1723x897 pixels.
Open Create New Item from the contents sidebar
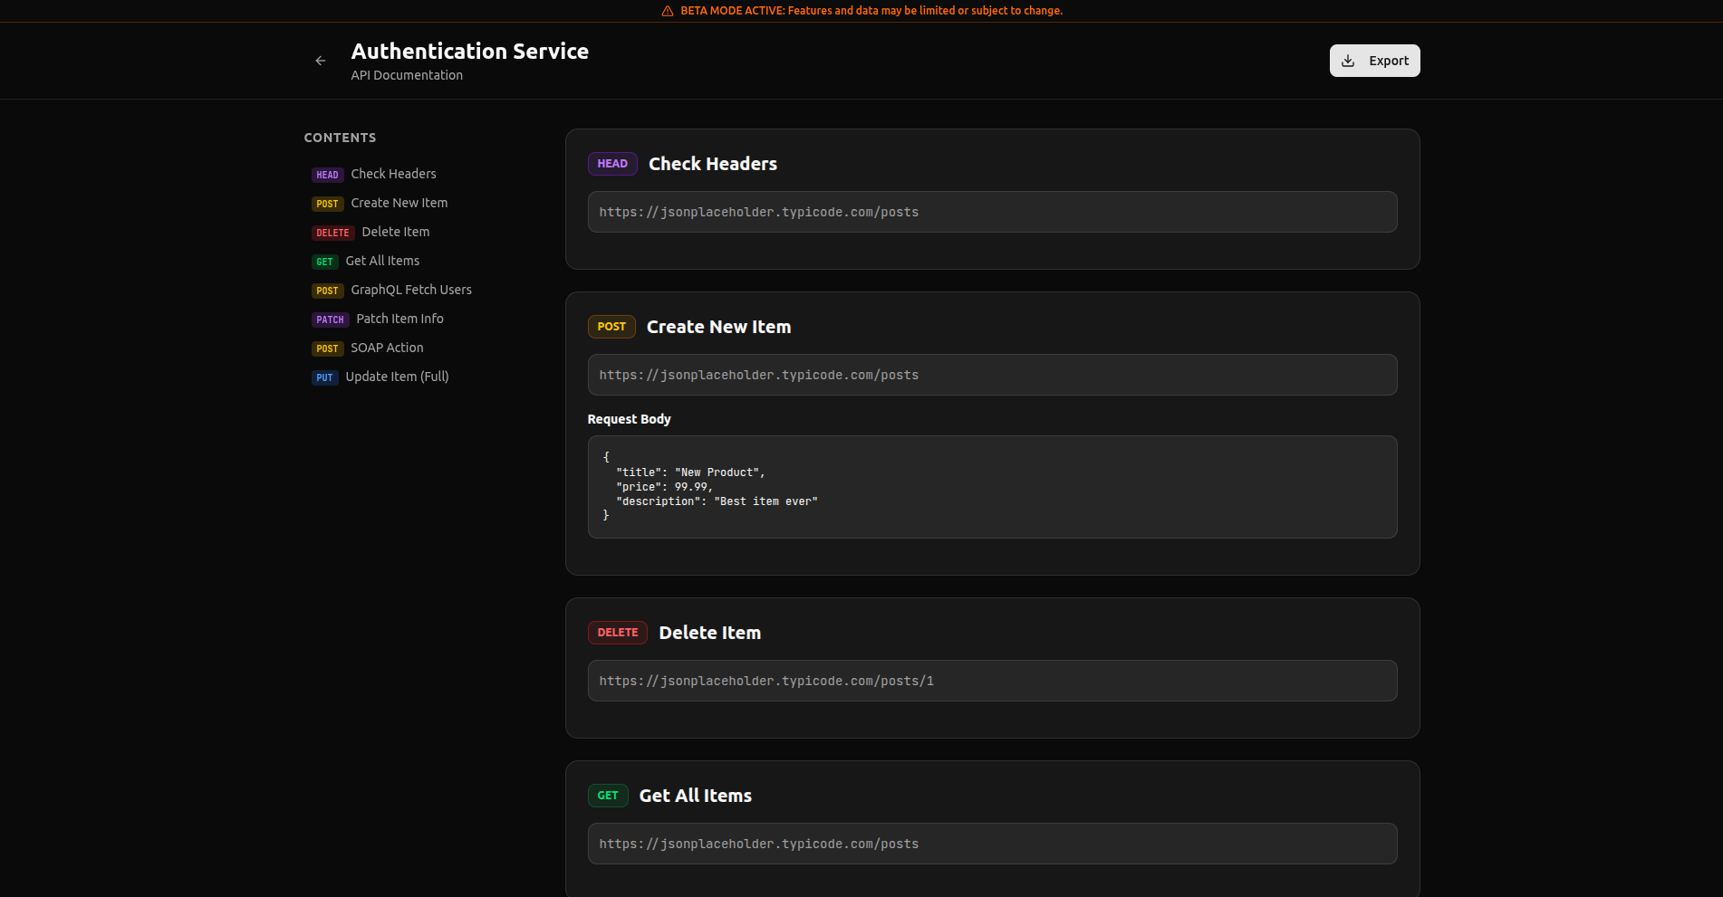point(399,203)
